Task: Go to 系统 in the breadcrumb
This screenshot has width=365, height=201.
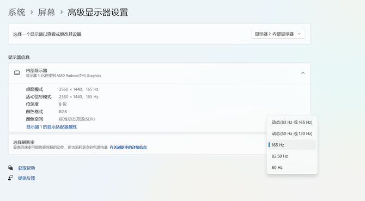Action: pyautogui.click(x=16, y=12)
